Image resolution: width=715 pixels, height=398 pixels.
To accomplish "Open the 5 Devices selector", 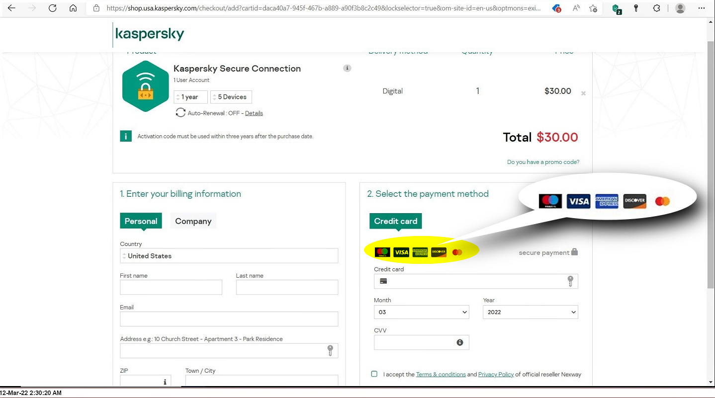I will [231, 97].
